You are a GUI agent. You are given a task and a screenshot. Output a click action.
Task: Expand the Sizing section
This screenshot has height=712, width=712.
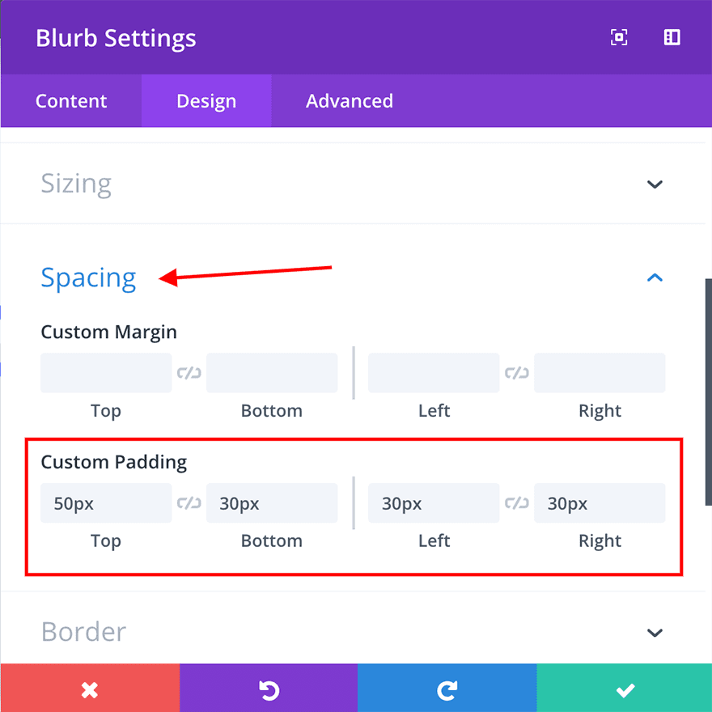[x=655, y=184]
